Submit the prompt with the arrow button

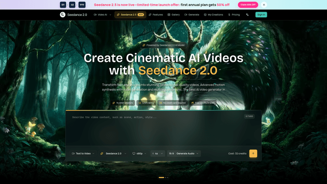[253, 153]
